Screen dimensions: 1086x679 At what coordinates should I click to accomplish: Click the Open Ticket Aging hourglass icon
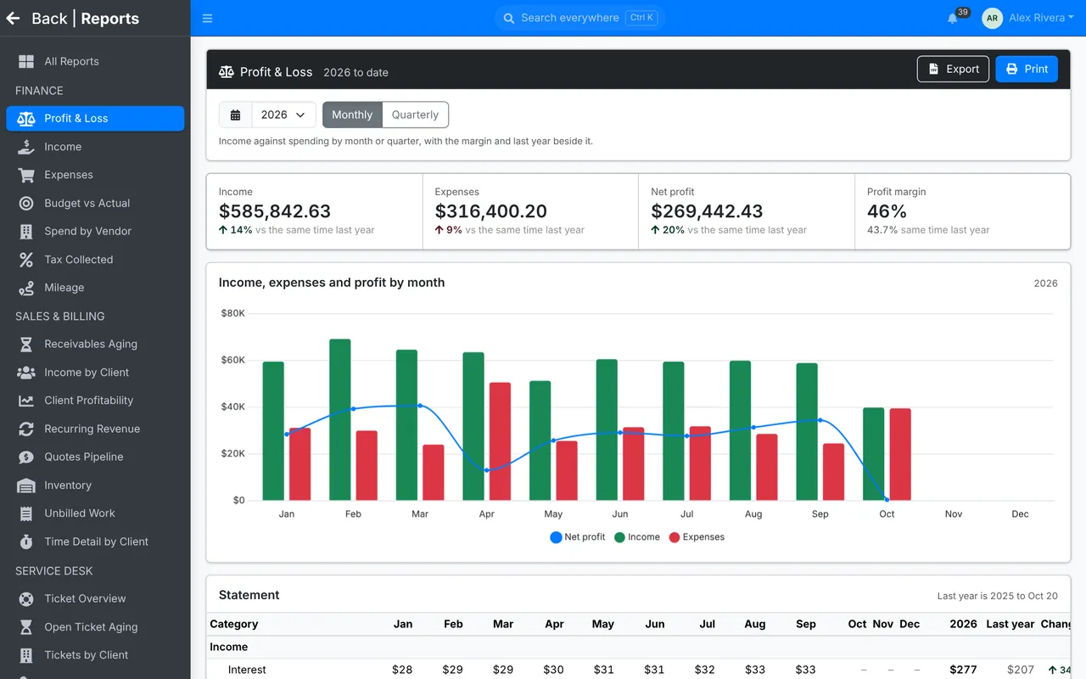tap(26, 626)
